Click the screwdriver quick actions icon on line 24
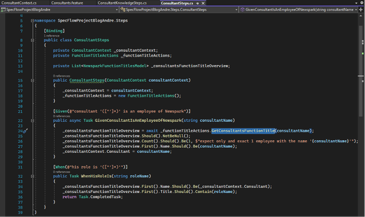 (25, 131)
